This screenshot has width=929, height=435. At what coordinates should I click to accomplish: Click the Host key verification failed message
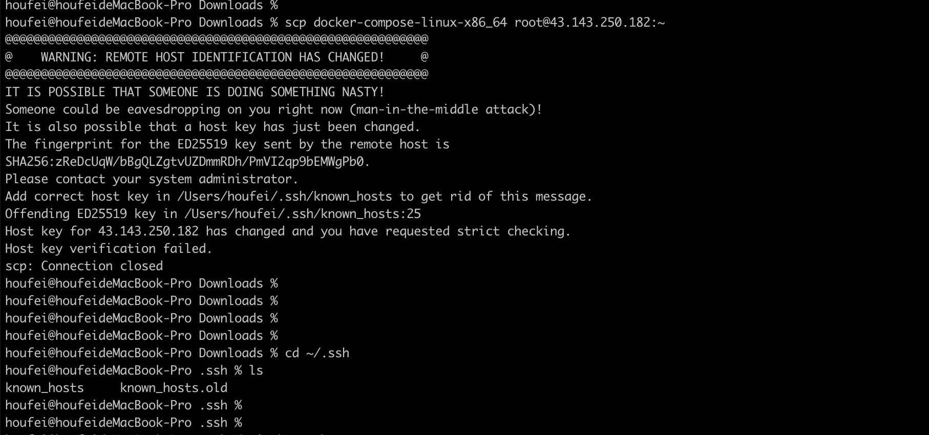109,249
